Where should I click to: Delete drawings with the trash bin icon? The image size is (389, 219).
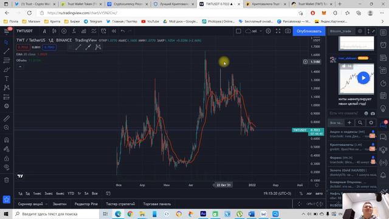tap(7, 180)
